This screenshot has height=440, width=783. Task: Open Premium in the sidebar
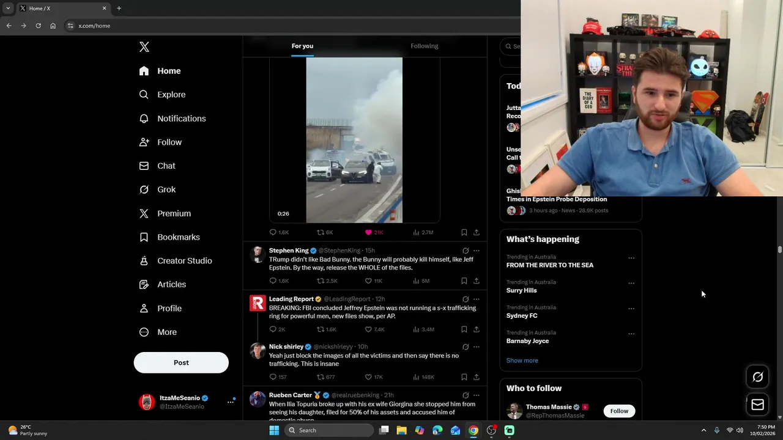165,213
